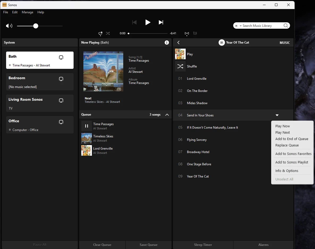This screenshot has height=249, width=315.
Task: Open the Manage menu
Action: [27, 12]
